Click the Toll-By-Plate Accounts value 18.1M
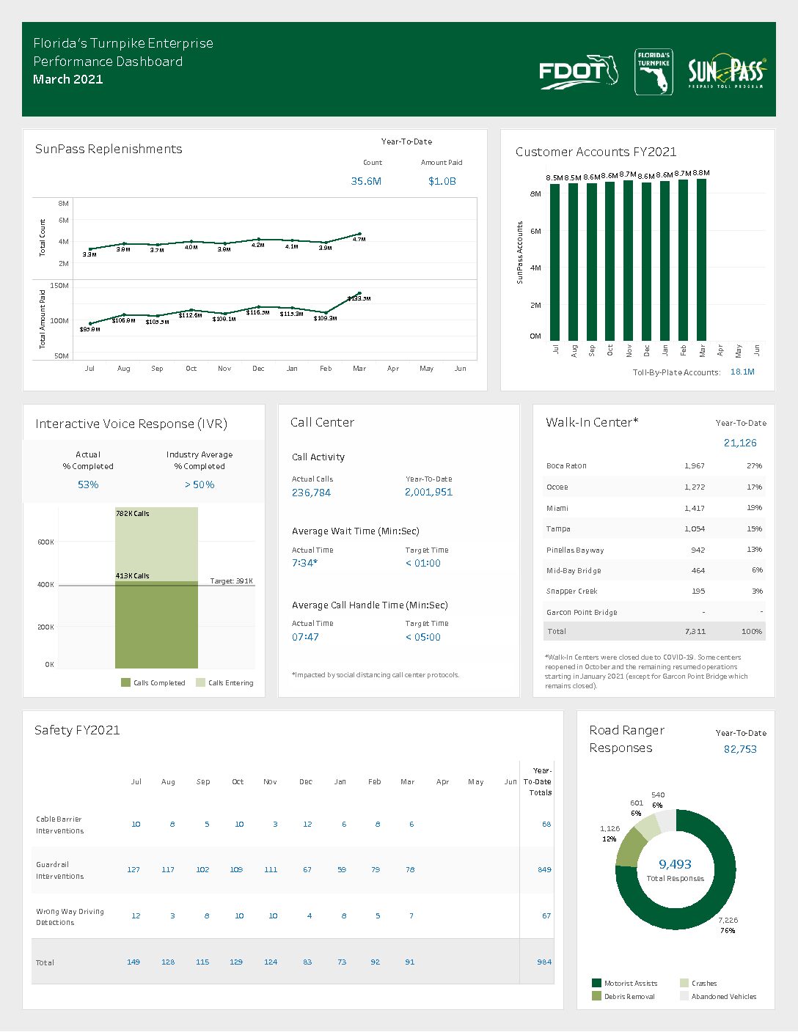This screenshot has height=1032, width=798. (x=742, y=372)
